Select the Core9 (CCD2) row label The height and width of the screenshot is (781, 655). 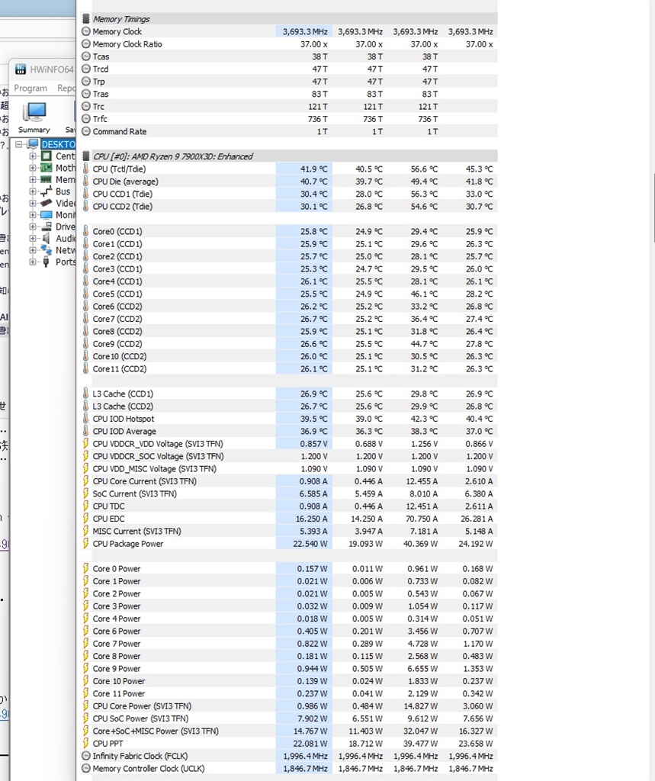[x=117, y=344]
